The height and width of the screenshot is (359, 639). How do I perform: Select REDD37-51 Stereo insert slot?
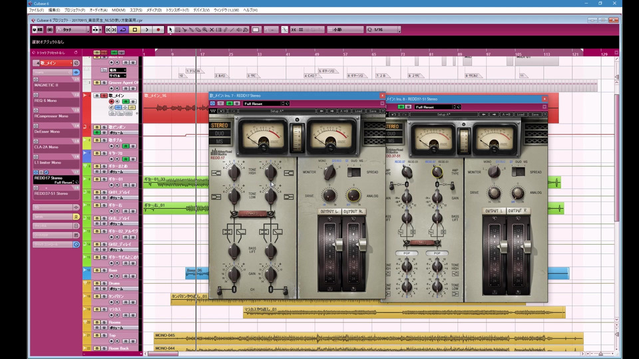56,193
